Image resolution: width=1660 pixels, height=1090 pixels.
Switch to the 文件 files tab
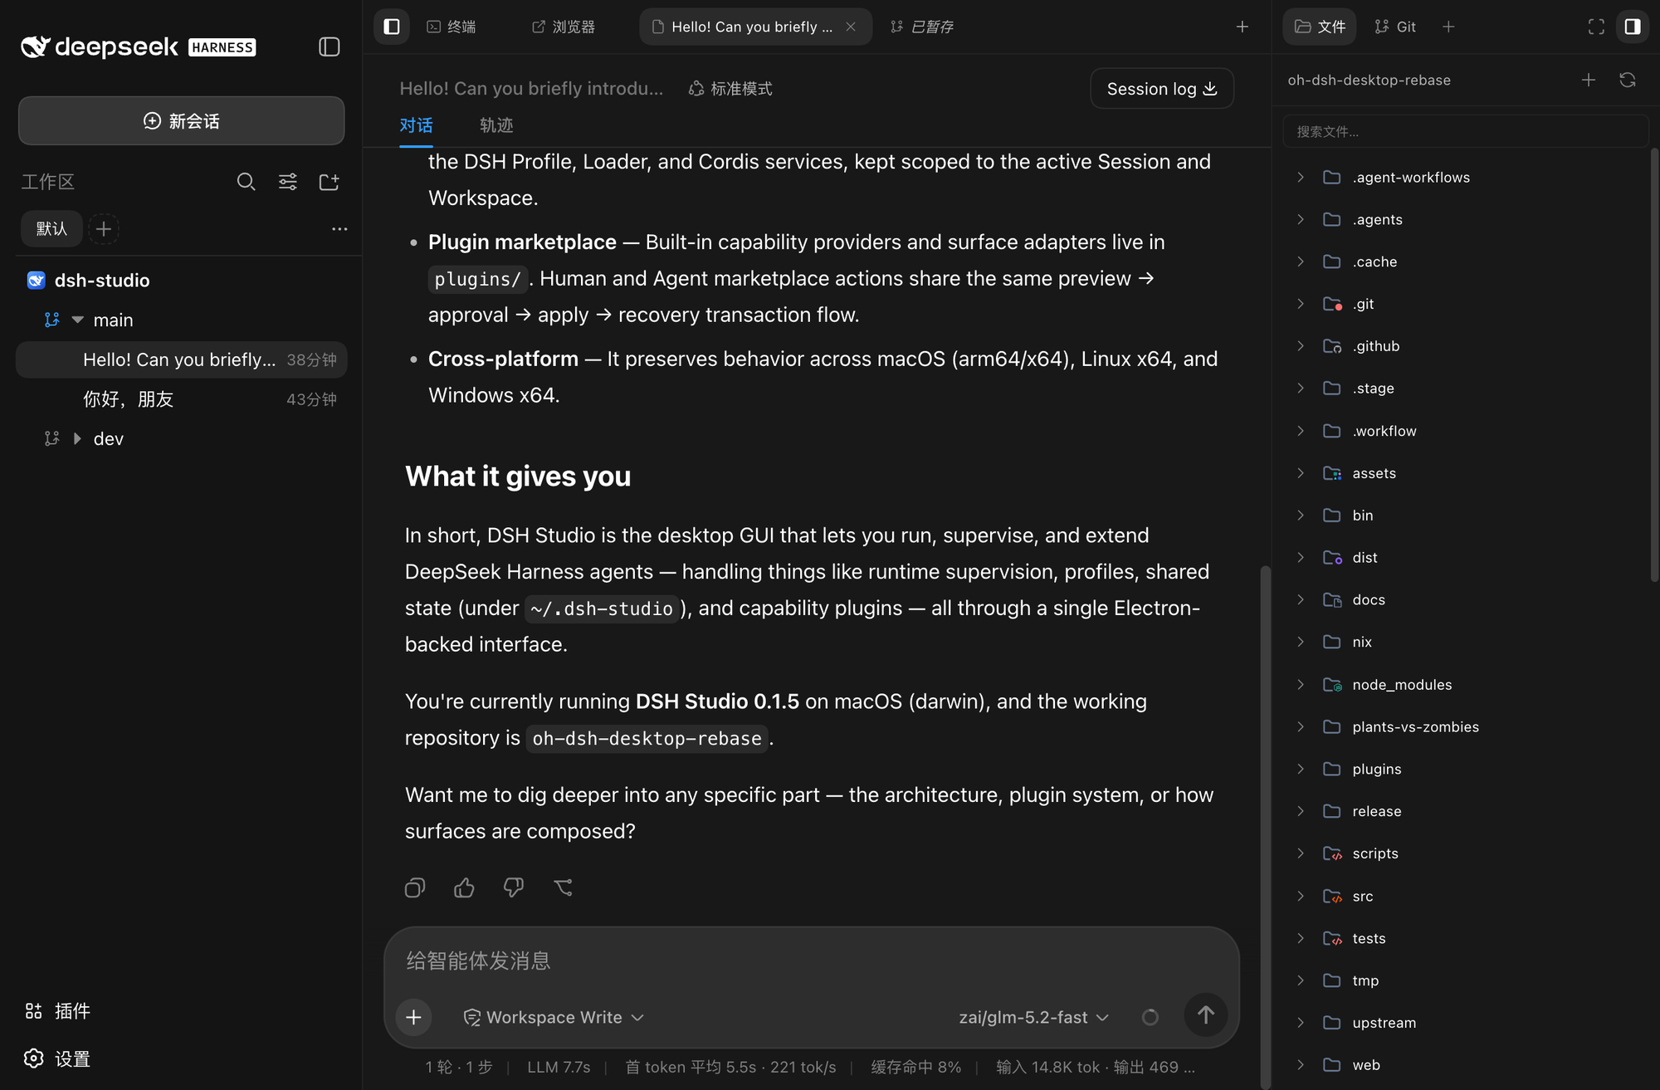tap(1320, 27)
